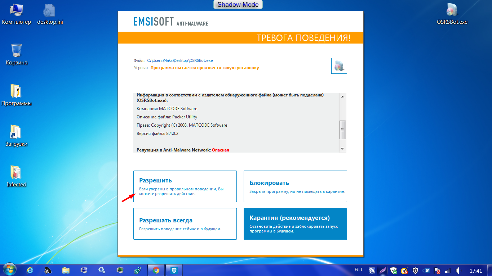
Task: Click scrollbar up arrow in the info panel
Action: coord(342,96)
